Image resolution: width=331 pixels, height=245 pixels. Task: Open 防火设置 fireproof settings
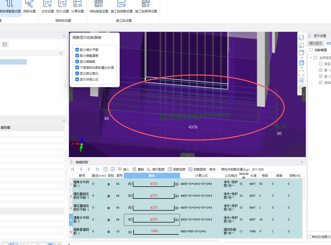point(63,7)
